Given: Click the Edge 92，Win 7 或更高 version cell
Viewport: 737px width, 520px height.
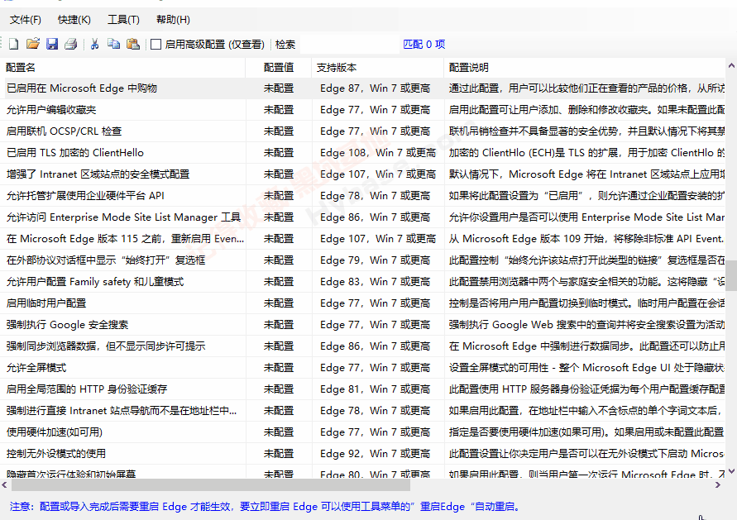Looking at the screenshot, I should coord(375,454).
